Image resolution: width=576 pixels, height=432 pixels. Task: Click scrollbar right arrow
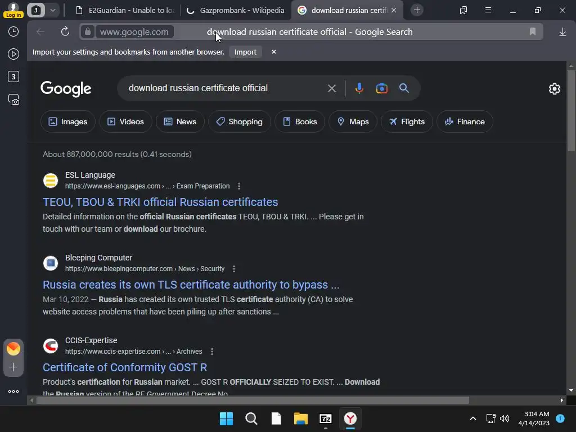coord(562,400)
